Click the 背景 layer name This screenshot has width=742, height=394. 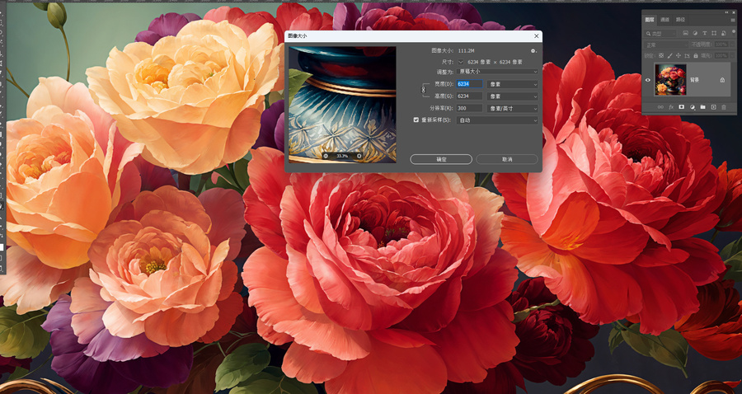(695, 80)
